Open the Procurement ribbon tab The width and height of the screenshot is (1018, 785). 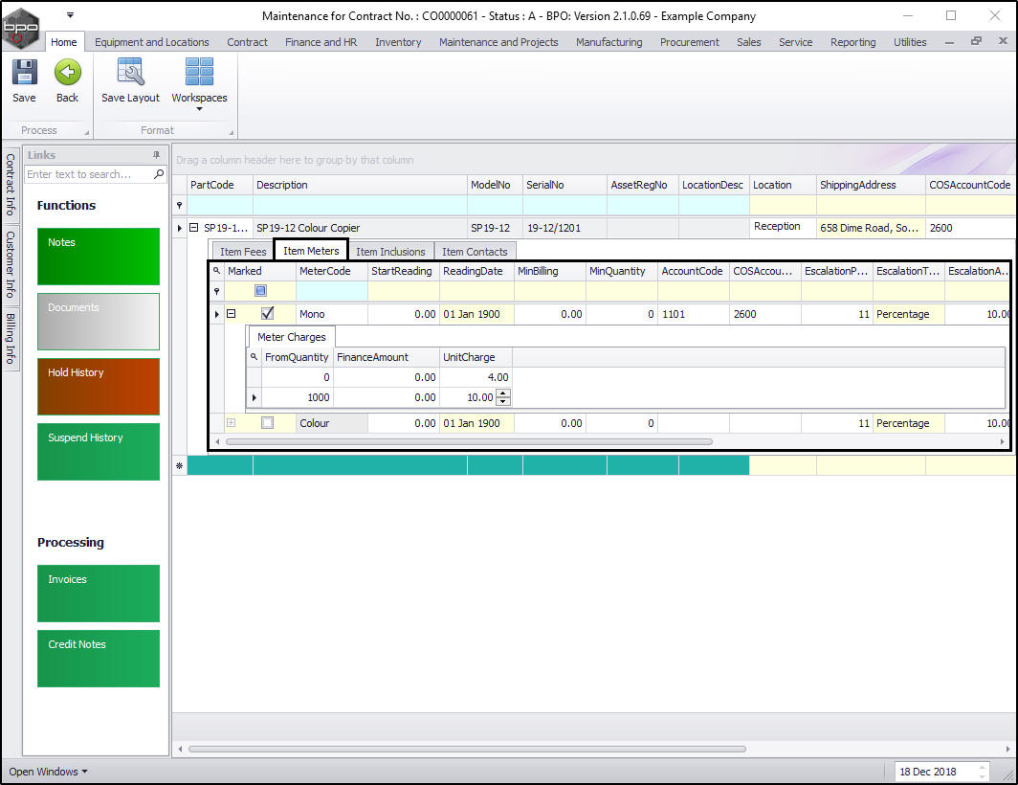[x=689, y=42]
